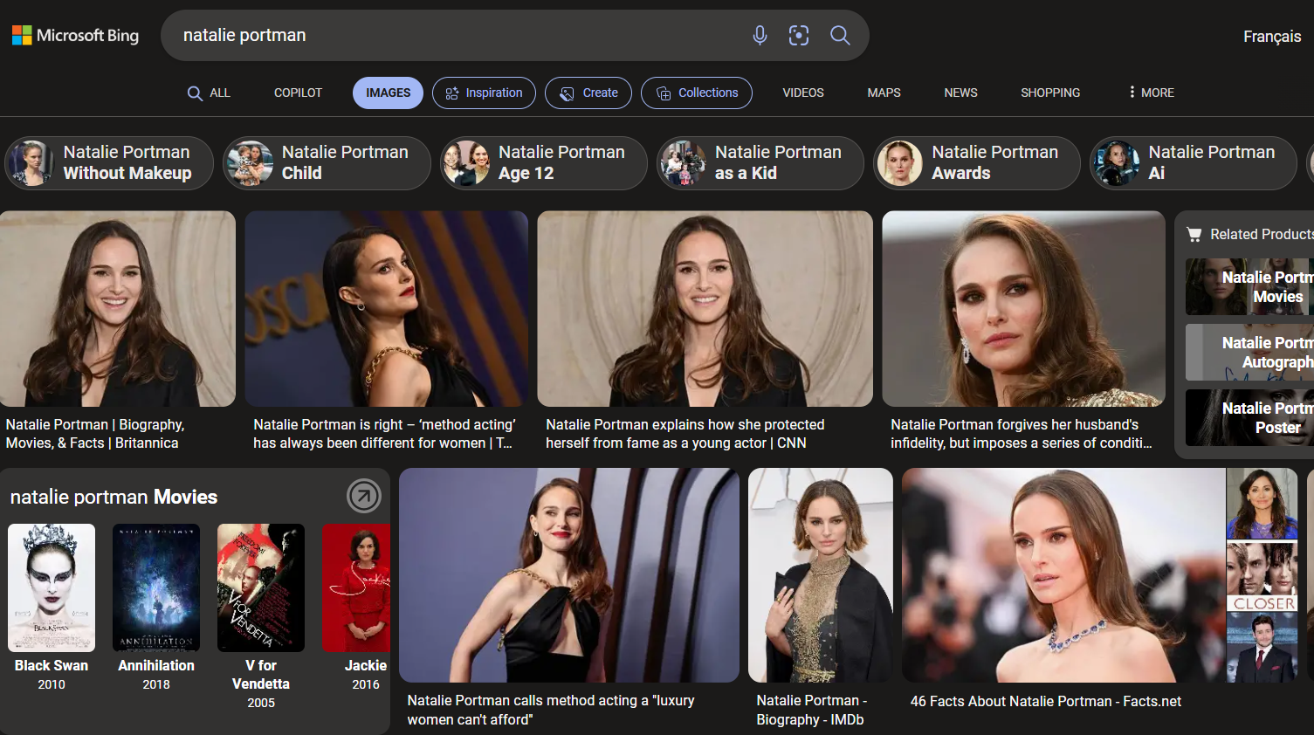This screenshot has height=735, width=1314.
Task: Open Collections from the toolbar
Action: [x=697, y=93]
